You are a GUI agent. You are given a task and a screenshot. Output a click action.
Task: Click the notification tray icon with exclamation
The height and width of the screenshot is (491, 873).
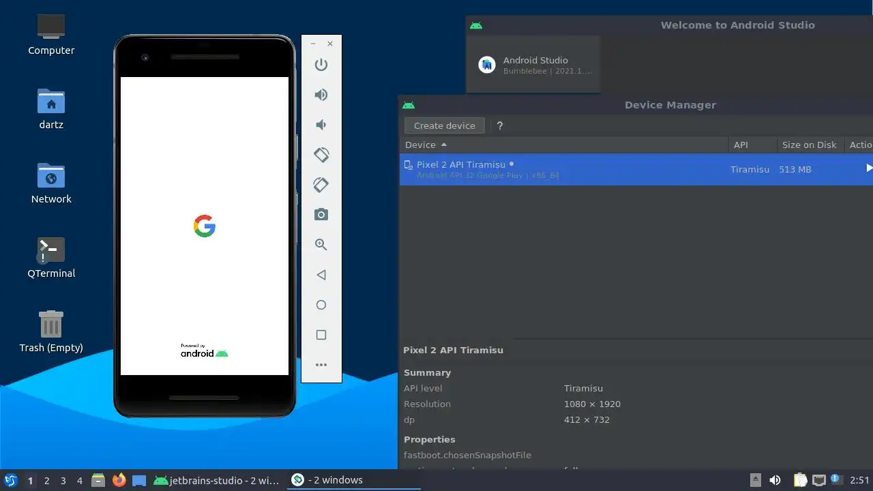pos(836,480)
